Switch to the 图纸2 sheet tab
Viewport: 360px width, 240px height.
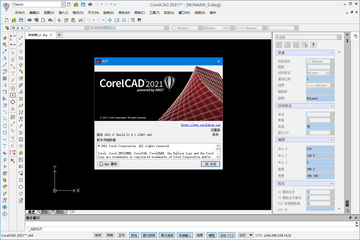point(60,212)
